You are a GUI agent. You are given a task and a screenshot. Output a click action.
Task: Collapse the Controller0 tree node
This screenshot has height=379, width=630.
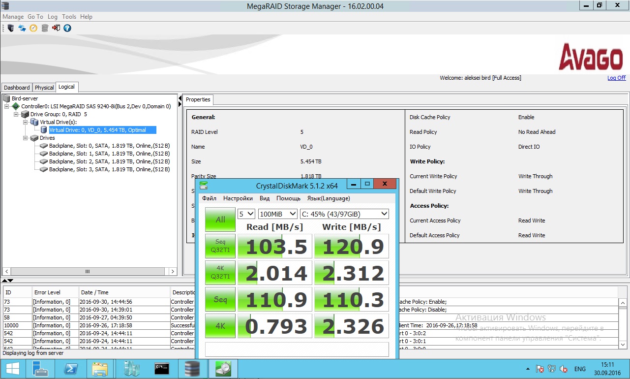coord(7,106)
